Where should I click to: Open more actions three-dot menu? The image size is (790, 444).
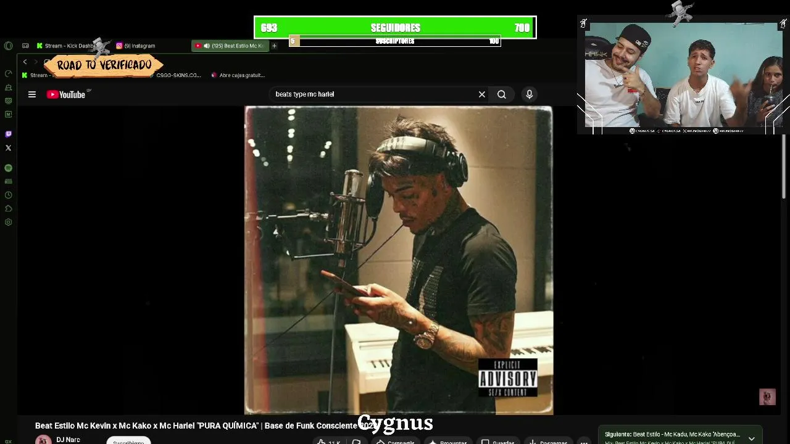click(584, 442)
